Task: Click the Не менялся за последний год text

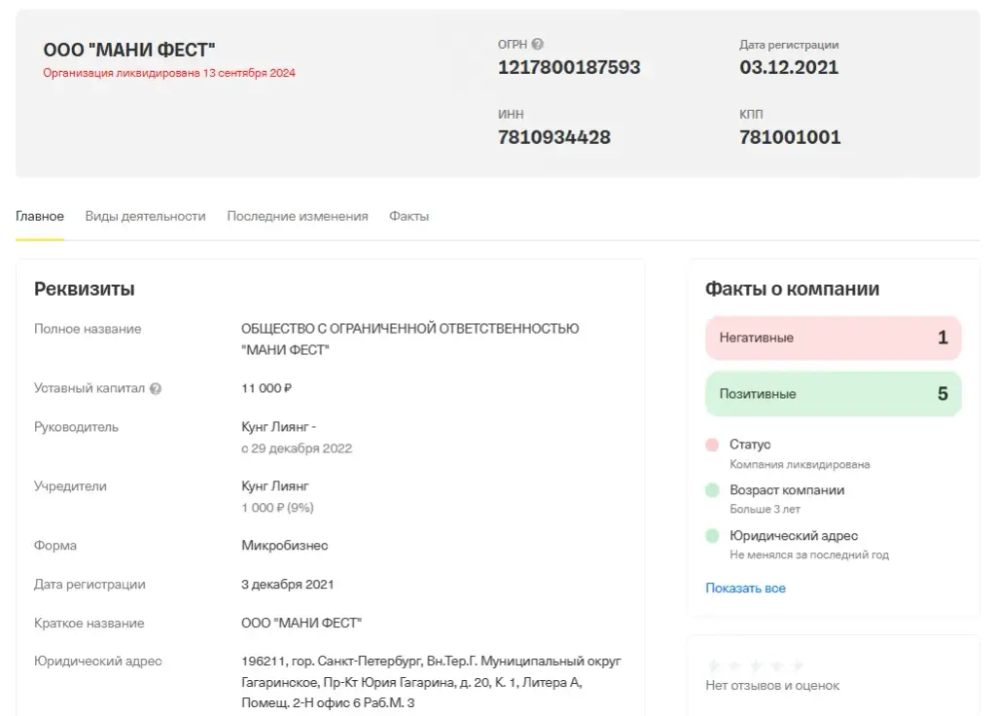Action: (x=808, y=555)
